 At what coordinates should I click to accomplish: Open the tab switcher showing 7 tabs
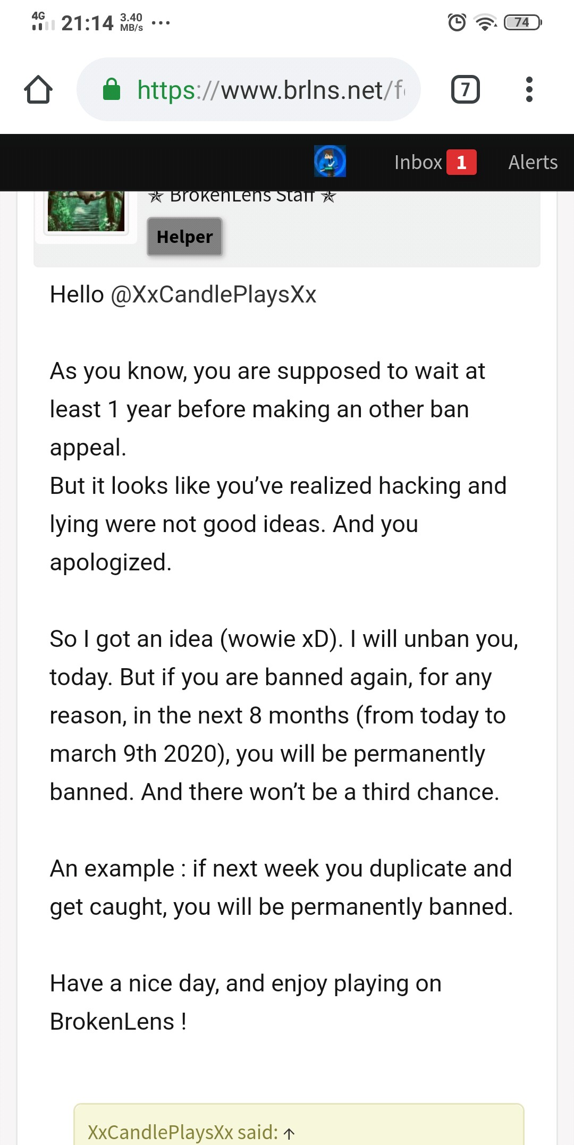(465, 89)
